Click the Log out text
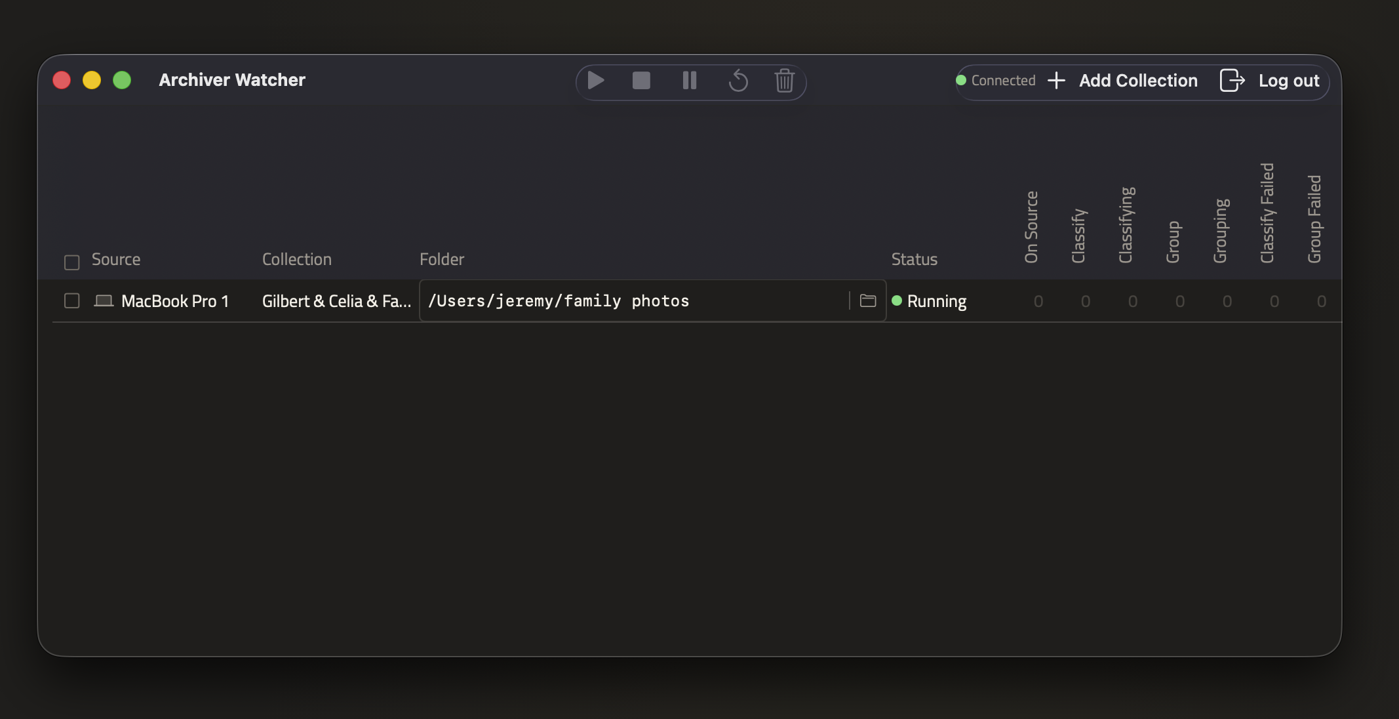The height and width of the screenshot is (719, 1399). 1289,81
